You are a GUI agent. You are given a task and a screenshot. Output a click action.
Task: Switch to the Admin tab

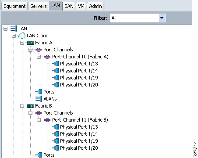[95, 6]
